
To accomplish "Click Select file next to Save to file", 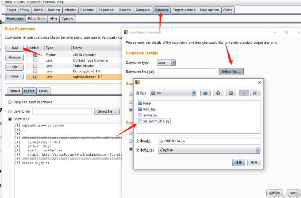I will coord(107,111).
